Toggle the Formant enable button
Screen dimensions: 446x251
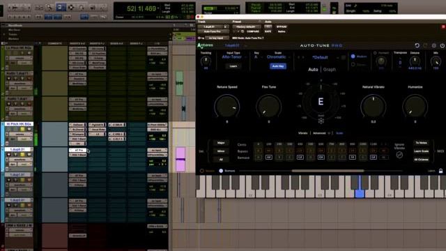375,53
